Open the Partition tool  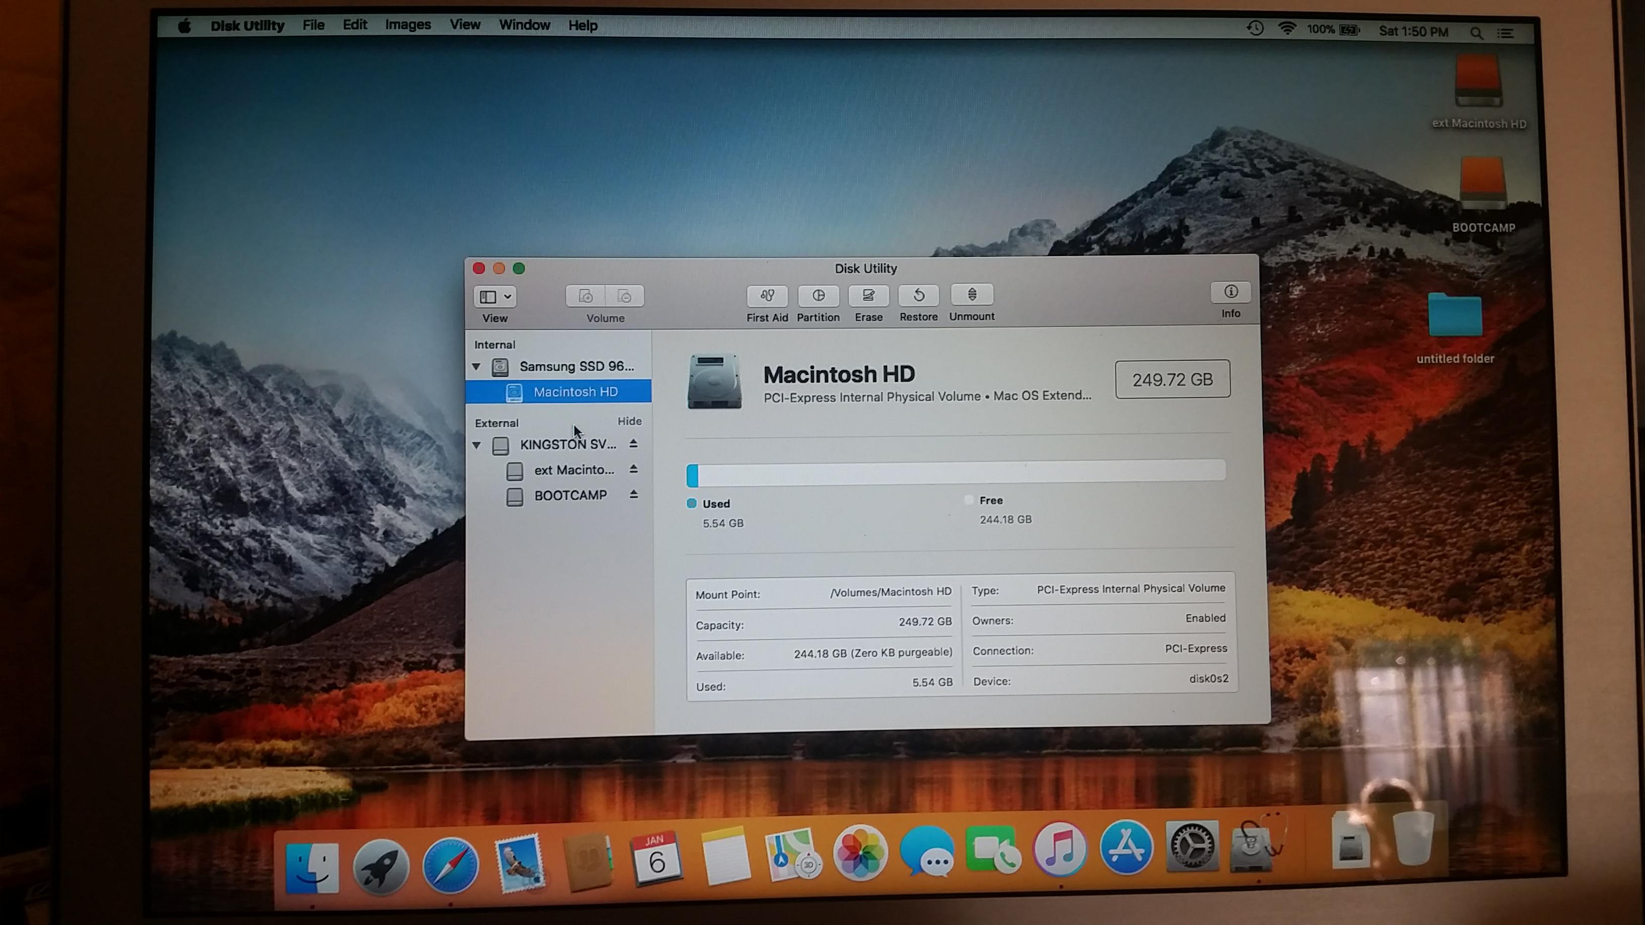pyautogui.click(x=818, y=296)
